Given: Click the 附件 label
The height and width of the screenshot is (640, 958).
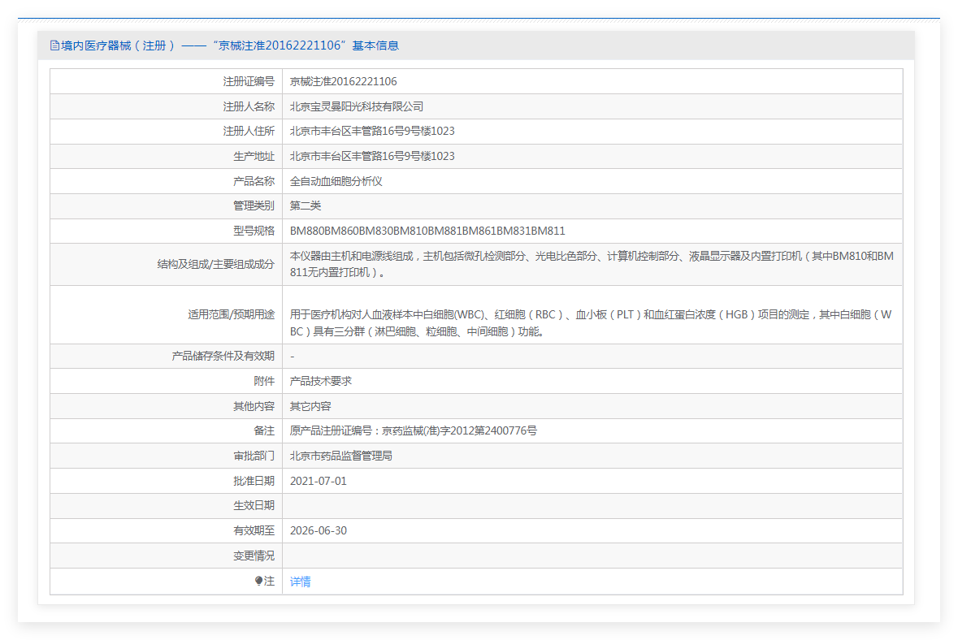Looking at the screenshot, I should click(x=264, y=381).
